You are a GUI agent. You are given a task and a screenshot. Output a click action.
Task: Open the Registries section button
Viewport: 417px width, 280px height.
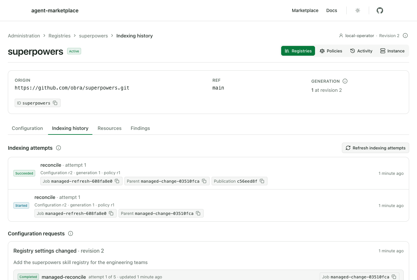coord(298,51)
